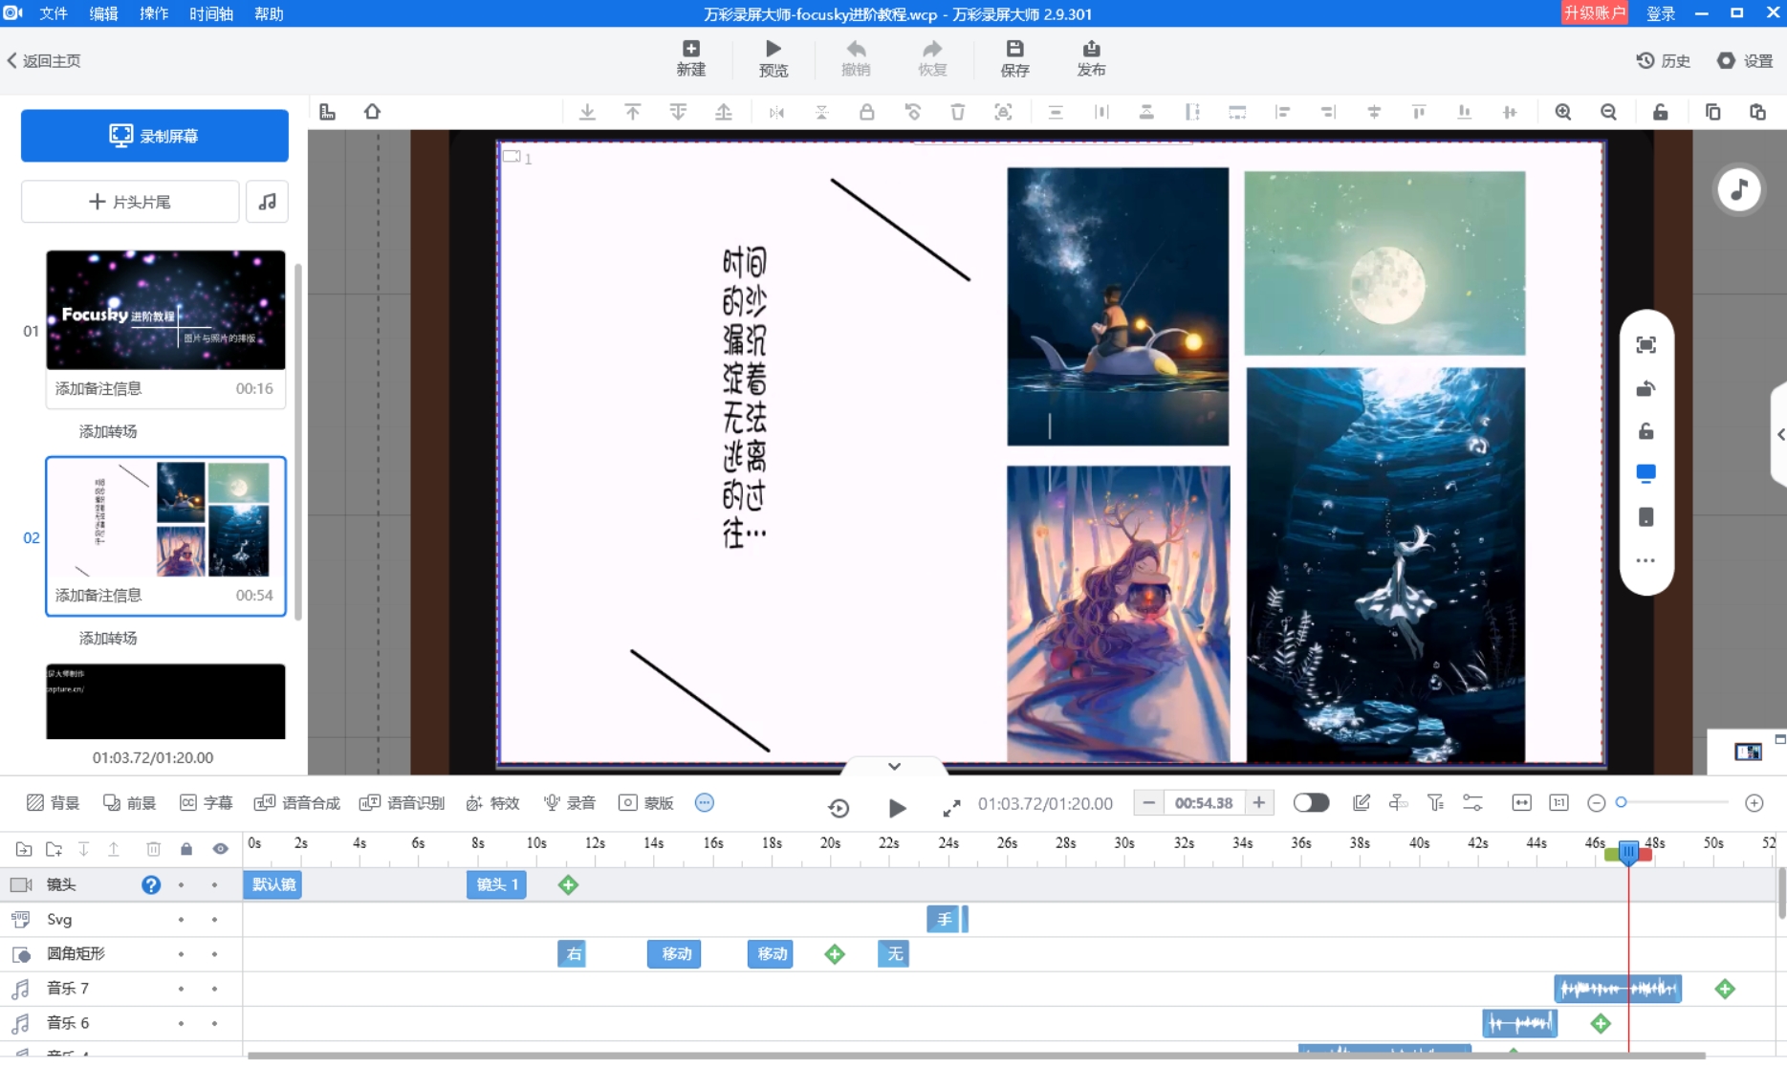1787x1068 pixels.
Task: Click the trash delete icon in toolbar
Action: [x=957, y=112]
